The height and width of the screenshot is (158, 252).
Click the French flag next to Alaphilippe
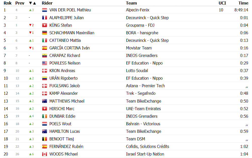pyautogui.click(x=44, y=18)
